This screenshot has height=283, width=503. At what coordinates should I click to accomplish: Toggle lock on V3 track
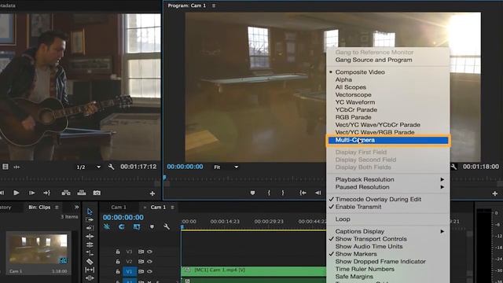pos(118,252)
